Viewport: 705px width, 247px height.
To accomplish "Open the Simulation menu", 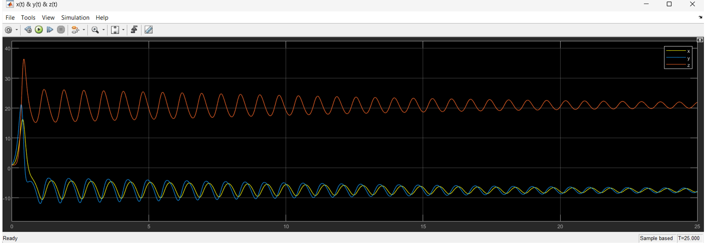I will tap(75, 17).
